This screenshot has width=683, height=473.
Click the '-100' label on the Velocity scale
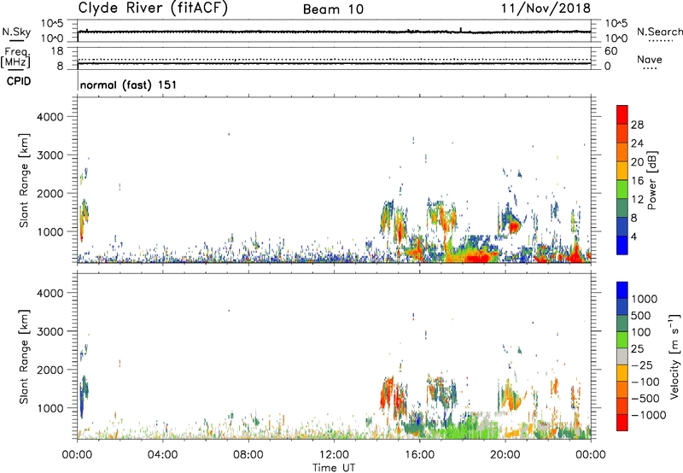[645, 382]
